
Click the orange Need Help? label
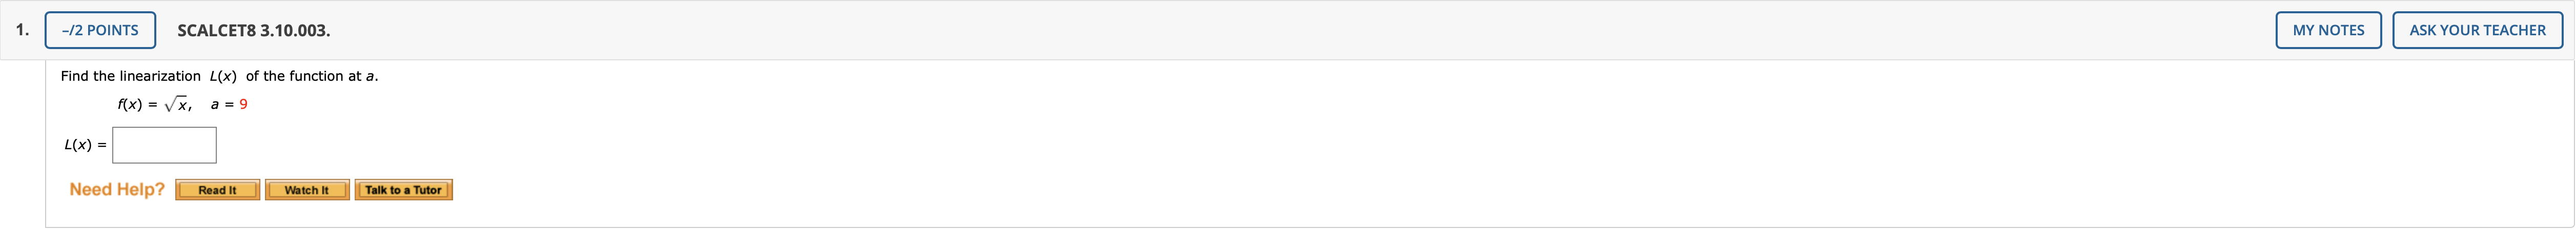point(117,189)
